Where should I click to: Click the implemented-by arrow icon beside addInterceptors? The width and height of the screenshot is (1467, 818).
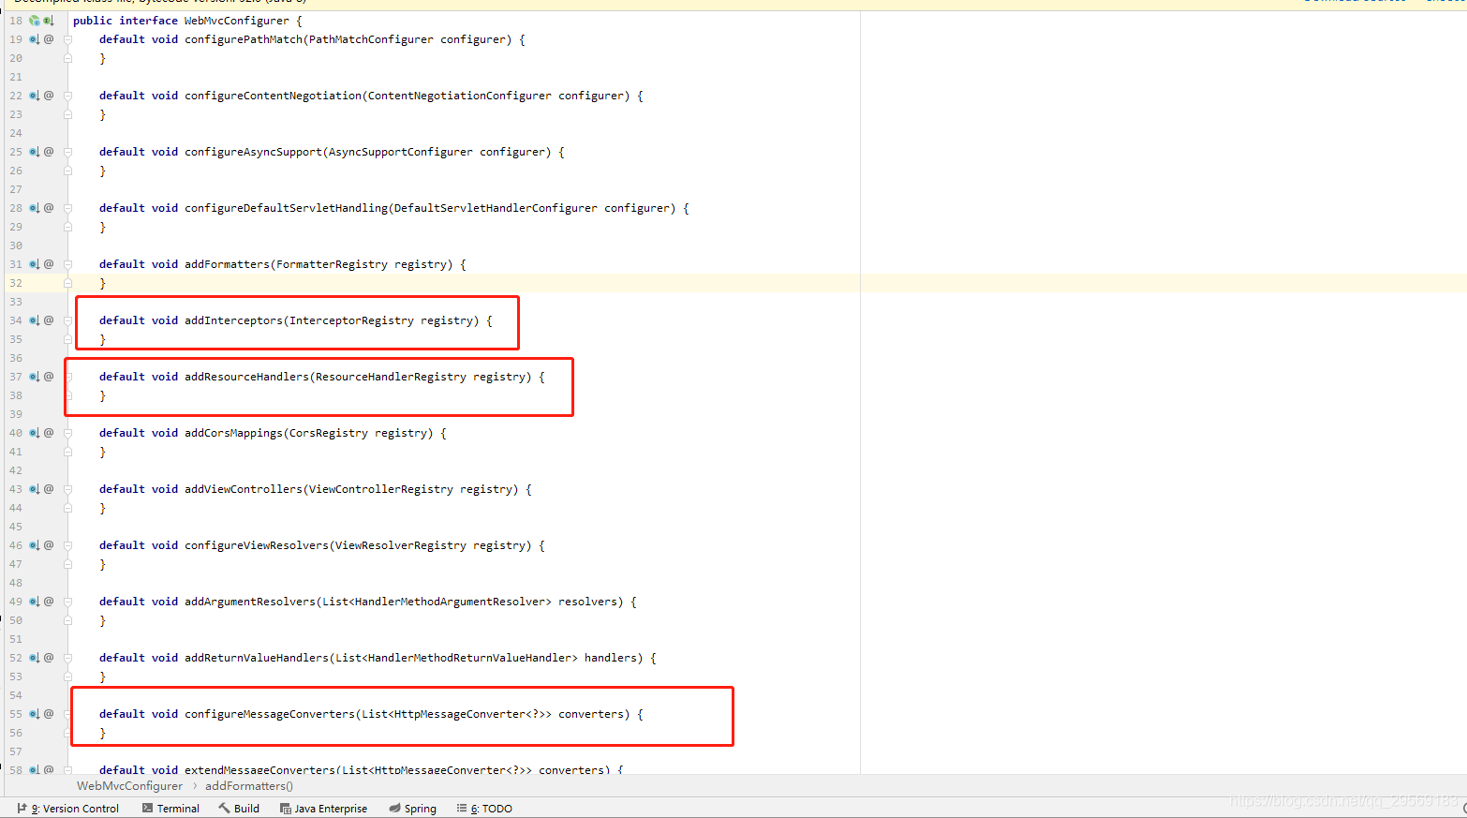click(36, 320)
